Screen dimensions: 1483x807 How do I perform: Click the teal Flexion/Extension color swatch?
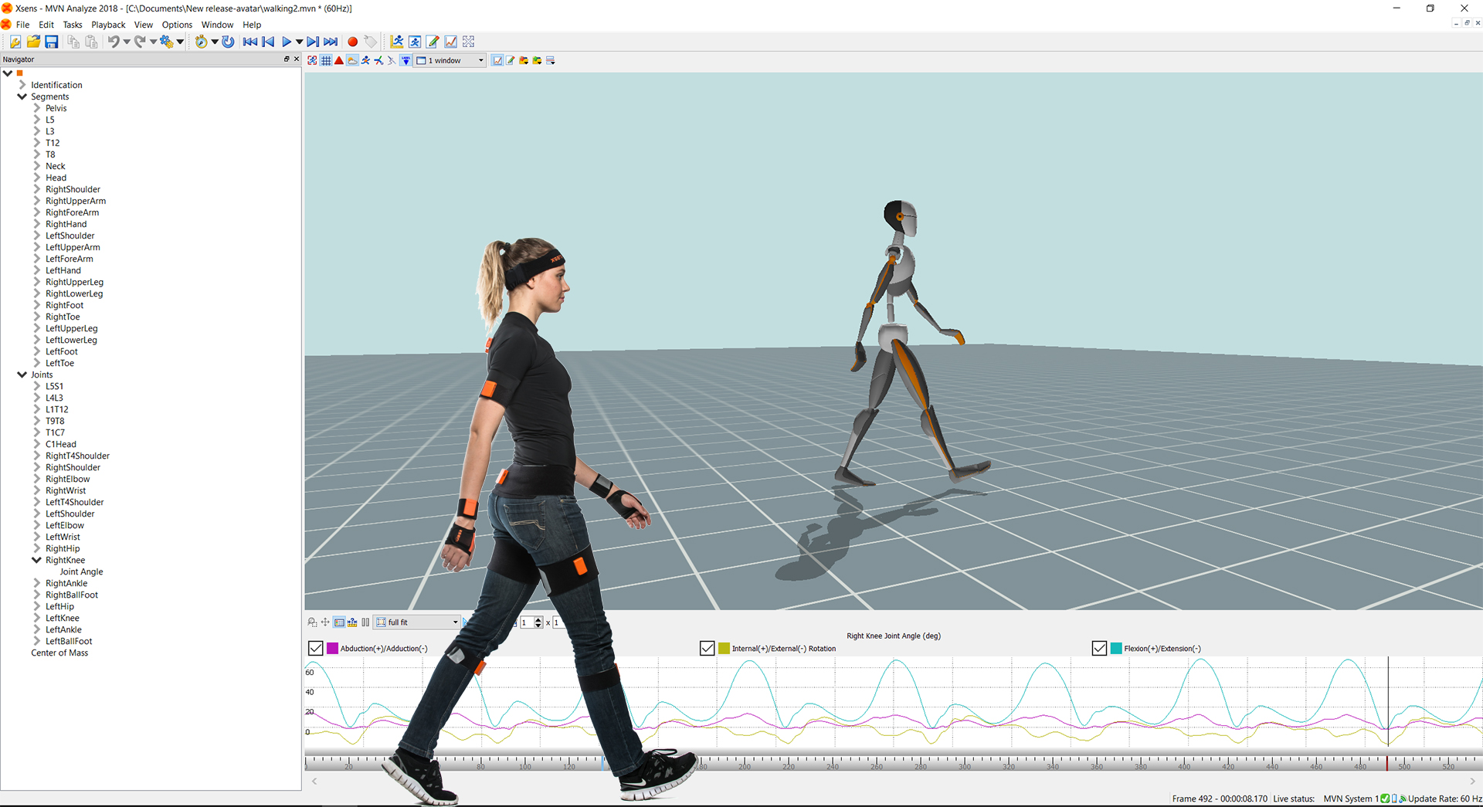tap(1116, 649)
